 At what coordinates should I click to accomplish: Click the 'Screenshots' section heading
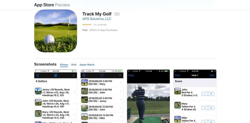(x=45, y=64)
